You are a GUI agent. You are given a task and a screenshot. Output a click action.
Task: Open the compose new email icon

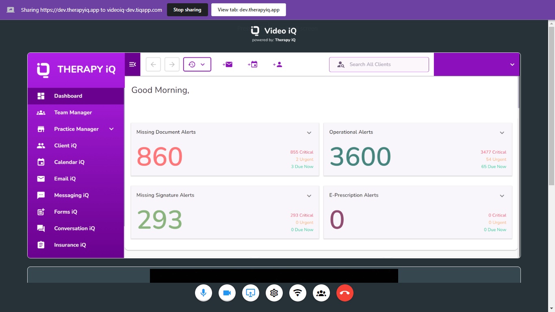pyautogui.click(x=228, y=64)
